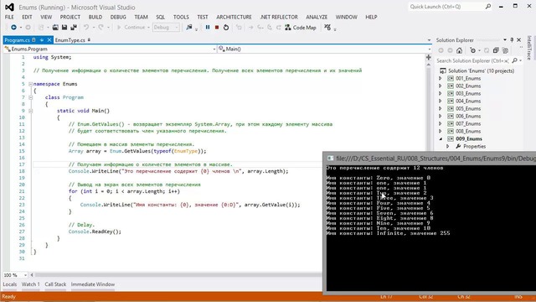Image resolution: width=536 pixels, height=302 pixels.
Task: Click the Show All Files icon in Solution Explorer
Action: click(x=505, y=50)
